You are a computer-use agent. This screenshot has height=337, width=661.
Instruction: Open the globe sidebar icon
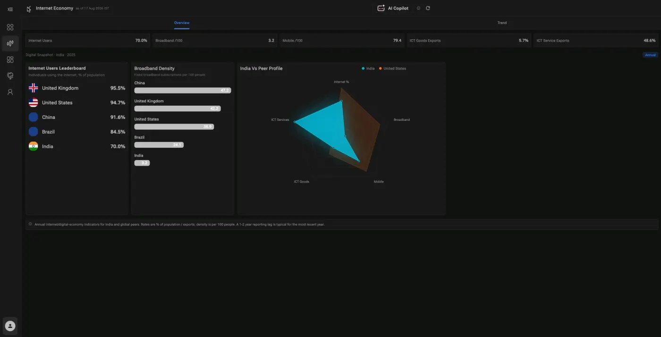point(10,76)
